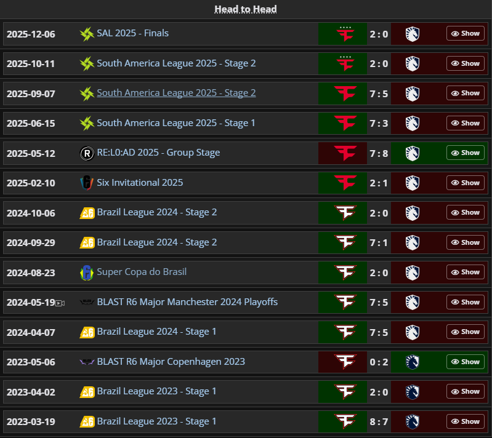Click the Team Liquid logo in the 2025-06-15 row

tap(413, 123)
